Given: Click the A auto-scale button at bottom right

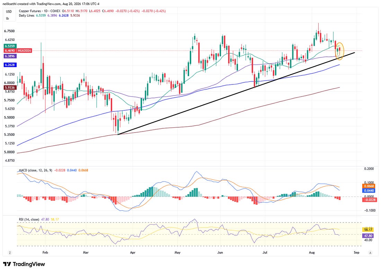Looking at the screenshot, I should pos(370,253).
